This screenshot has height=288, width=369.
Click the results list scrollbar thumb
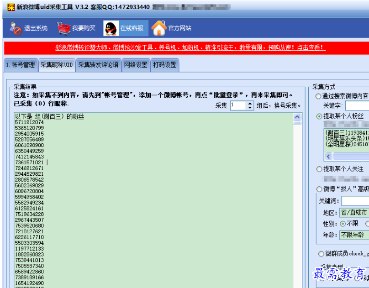point(297,123)
